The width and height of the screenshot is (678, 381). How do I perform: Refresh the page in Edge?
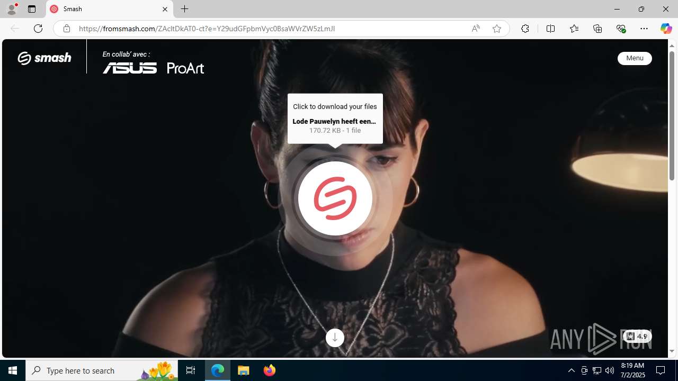[38, 29]
